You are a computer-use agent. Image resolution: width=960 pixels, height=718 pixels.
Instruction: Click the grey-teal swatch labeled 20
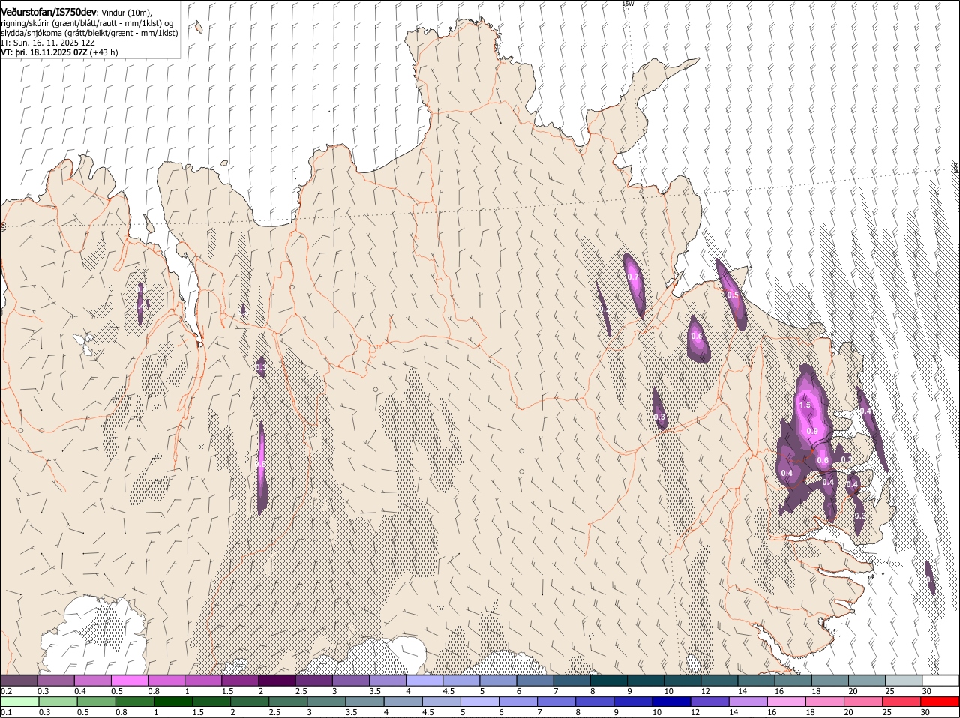[867, 681]
